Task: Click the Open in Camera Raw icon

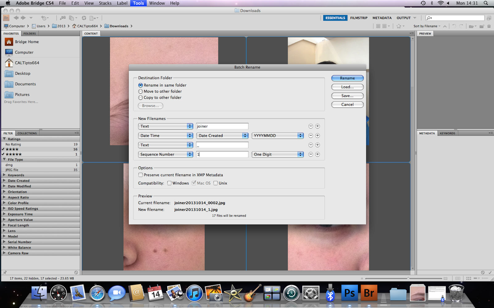Action: [x=84, y=18]
